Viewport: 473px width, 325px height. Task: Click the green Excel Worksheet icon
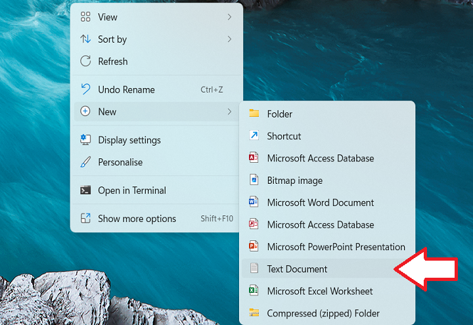click(254, 291)
